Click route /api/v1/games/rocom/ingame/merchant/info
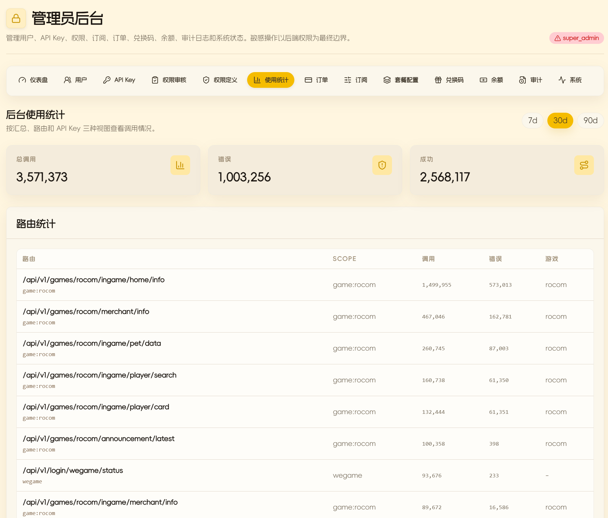This screenshot has width=608, height=518. (x=100, y=502)
